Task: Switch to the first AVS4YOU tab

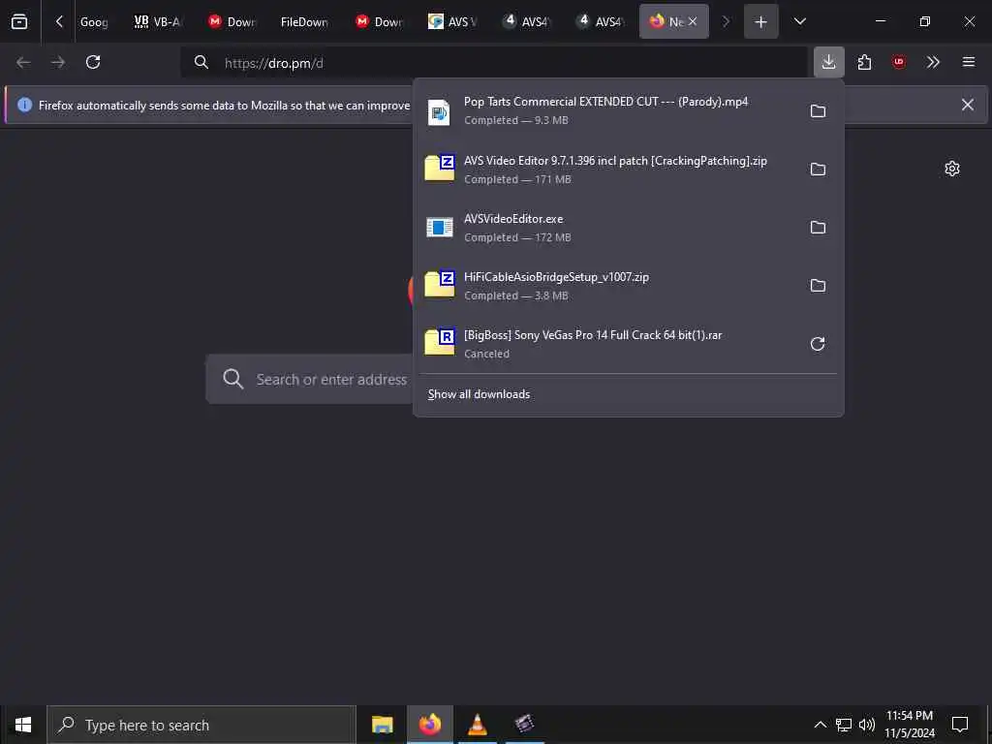Action: point(526,21)
